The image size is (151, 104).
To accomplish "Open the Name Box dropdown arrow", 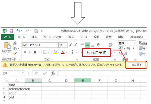I will (23, 73).
